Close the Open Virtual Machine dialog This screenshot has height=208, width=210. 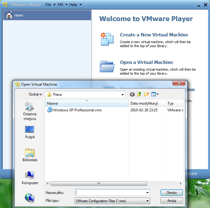point(179,83)
